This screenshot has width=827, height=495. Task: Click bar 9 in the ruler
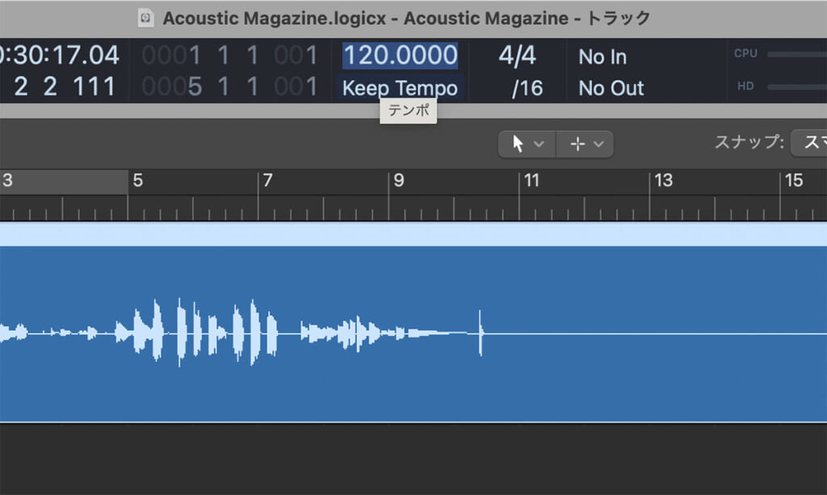click(398, 181)
